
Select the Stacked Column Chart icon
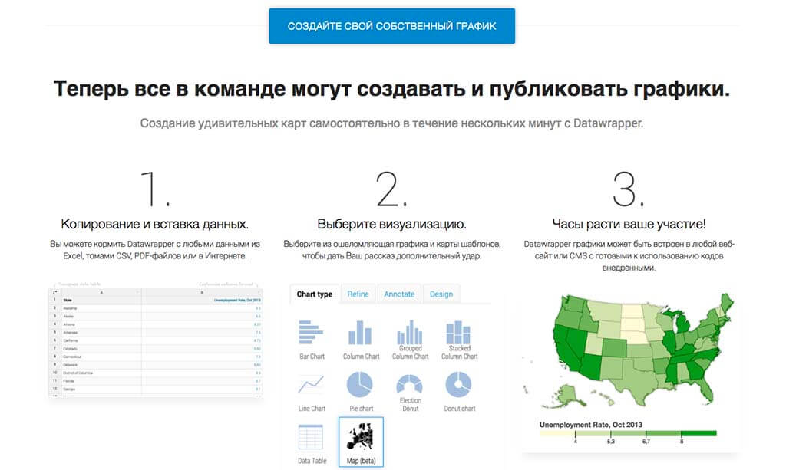459,334
